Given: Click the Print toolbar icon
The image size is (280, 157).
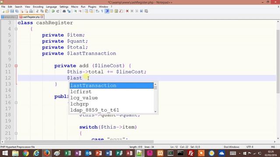Looking at the screenshot, I should pos(31,11).
